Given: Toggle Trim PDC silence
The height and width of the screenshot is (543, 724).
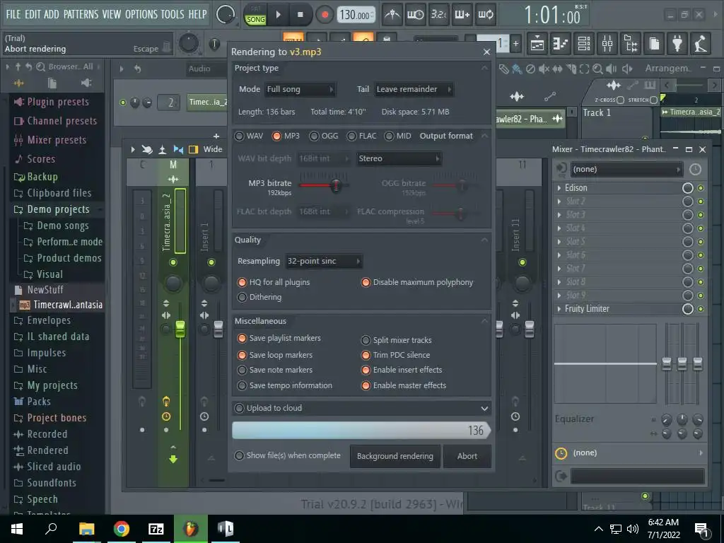Looking at the screenshot, I should [395, 355].
